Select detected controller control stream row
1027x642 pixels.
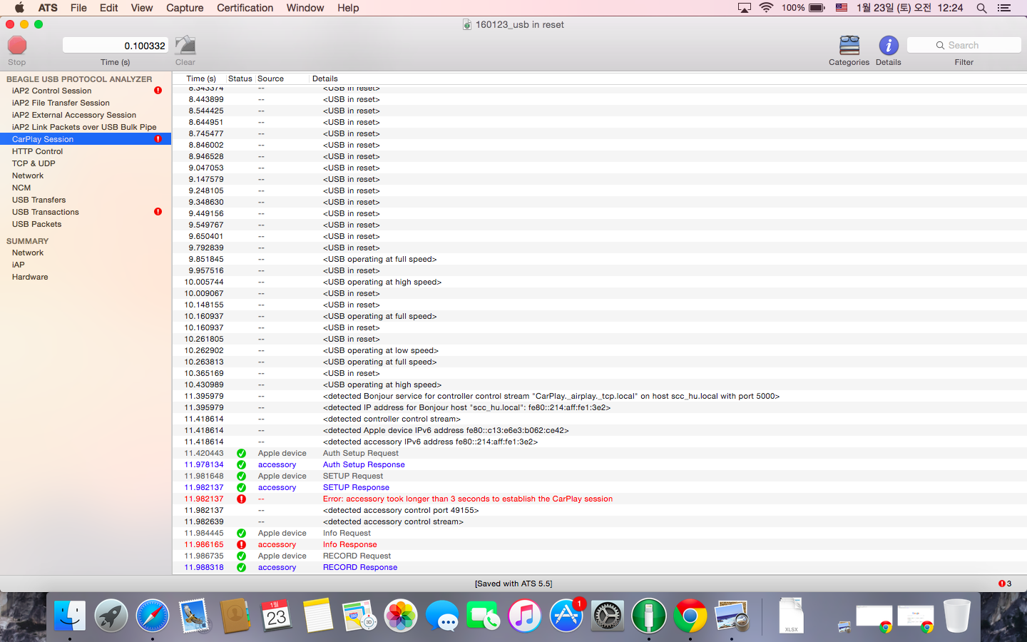(x=599, y=419)
